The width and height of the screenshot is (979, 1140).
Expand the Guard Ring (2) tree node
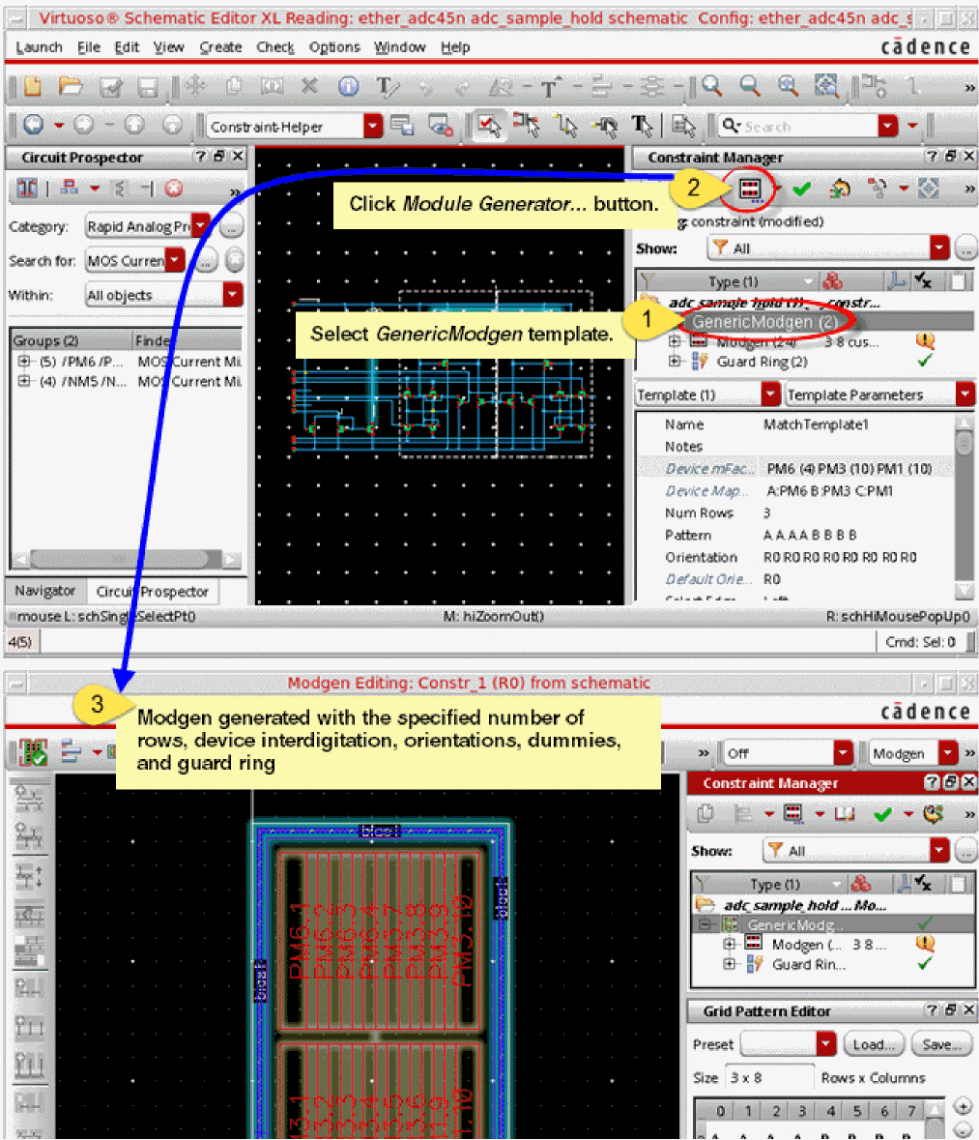[x=675, y=362]
